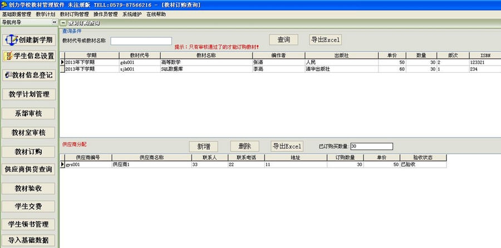Click the 查询 search button
This screenshot has width=501, height=248.
coord(284,40)
